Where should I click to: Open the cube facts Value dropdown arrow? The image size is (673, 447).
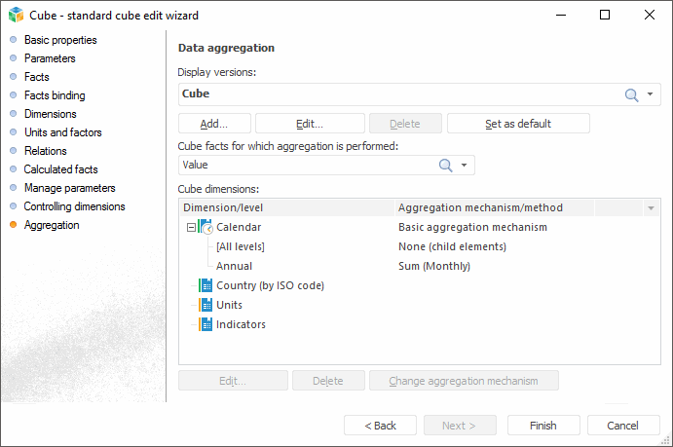[x=465, y=166]
